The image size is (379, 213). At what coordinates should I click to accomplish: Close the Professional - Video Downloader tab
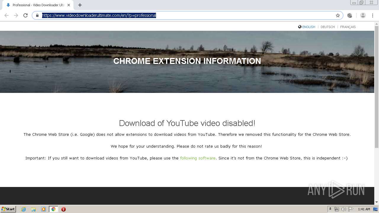69,5
